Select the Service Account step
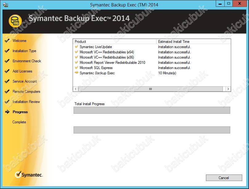Image resolution: width=249 pixels, height=189 pixels. 25,81
